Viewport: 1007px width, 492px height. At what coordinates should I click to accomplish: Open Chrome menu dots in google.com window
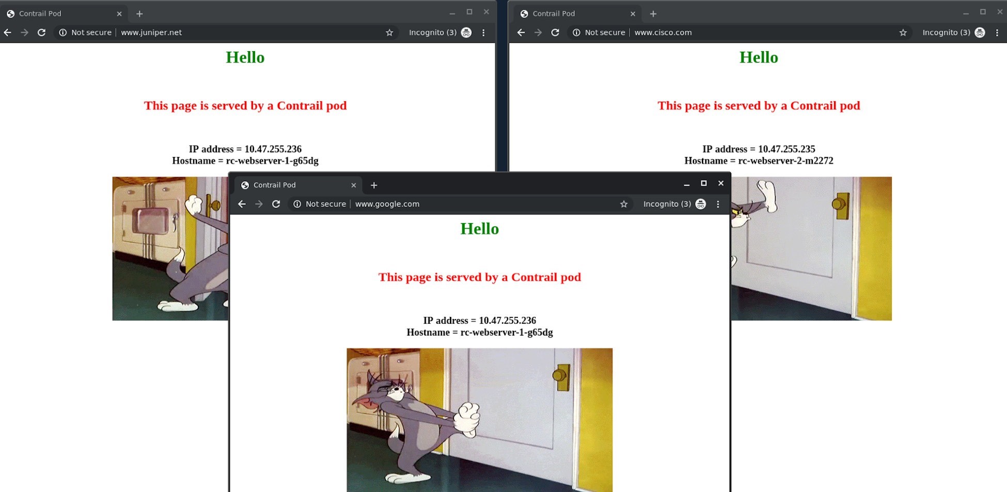718,204
